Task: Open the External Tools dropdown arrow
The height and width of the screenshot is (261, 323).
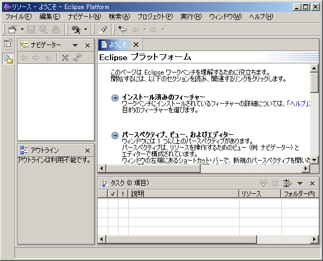Action: [x=85, y=30]
